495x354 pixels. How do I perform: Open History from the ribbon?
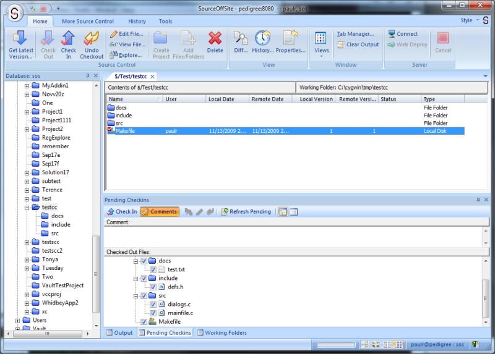[x=262, y=40]
